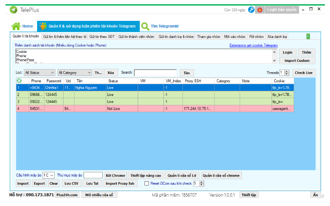Toggle Reset DCom sau khi check checkbox
Viewport: 330px width, 206px height.
tap(147, 183)
